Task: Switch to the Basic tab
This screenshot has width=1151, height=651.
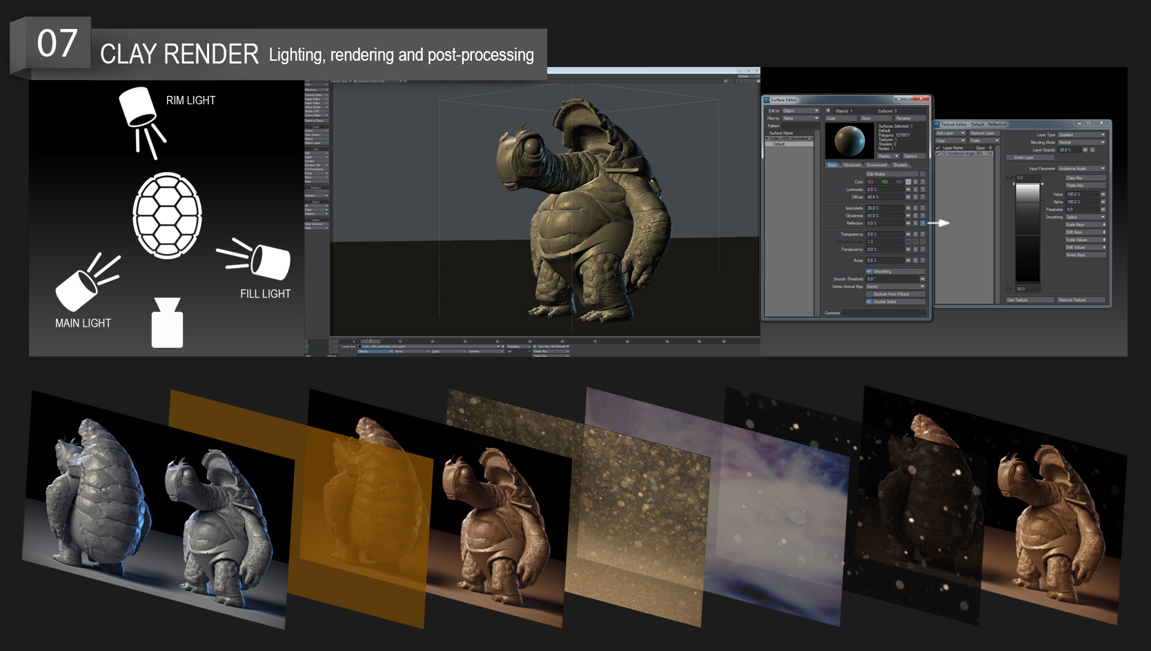Action: pyautogui.click(x=832, y=165)
